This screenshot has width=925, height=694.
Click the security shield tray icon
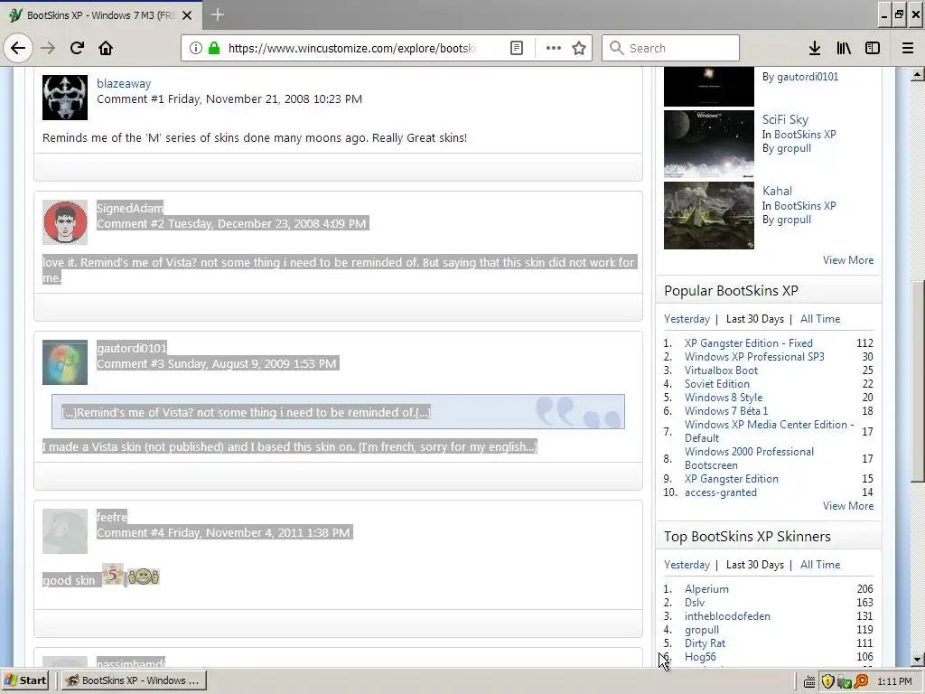point(827,681)
